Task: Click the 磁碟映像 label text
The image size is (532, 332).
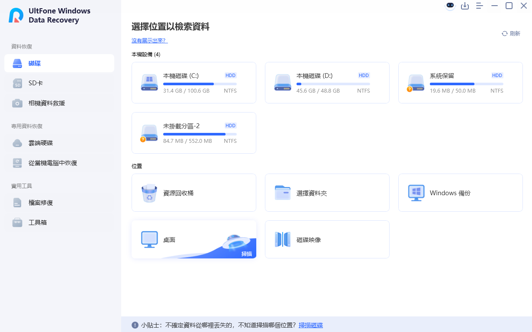Action: tap(309, 240)
